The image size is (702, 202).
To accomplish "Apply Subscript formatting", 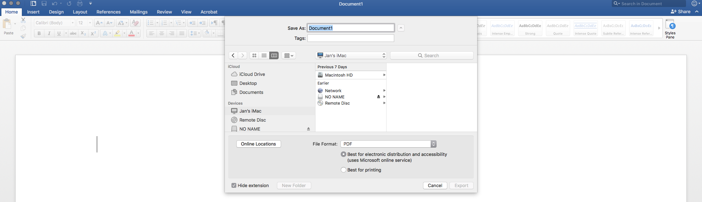I will [83, 33].
